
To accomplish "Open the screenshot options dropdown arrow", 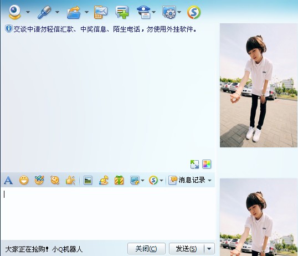I will coord(143,180).
